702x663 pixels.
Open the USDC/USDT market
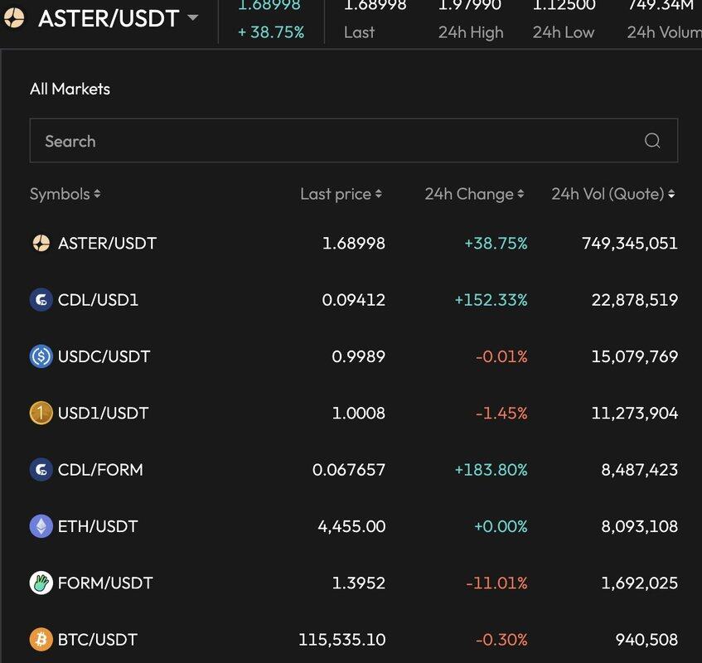[354, 356]
